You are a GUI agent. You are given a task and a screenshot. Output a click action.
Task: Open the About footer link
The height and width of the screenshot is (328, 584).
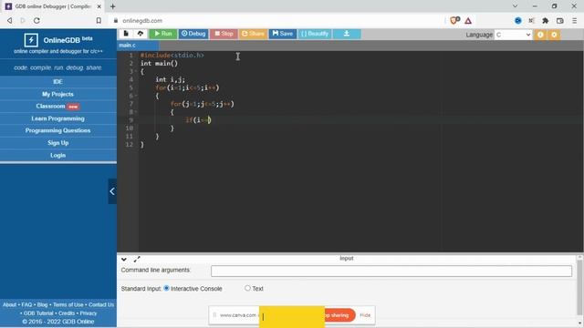(10, 304)
